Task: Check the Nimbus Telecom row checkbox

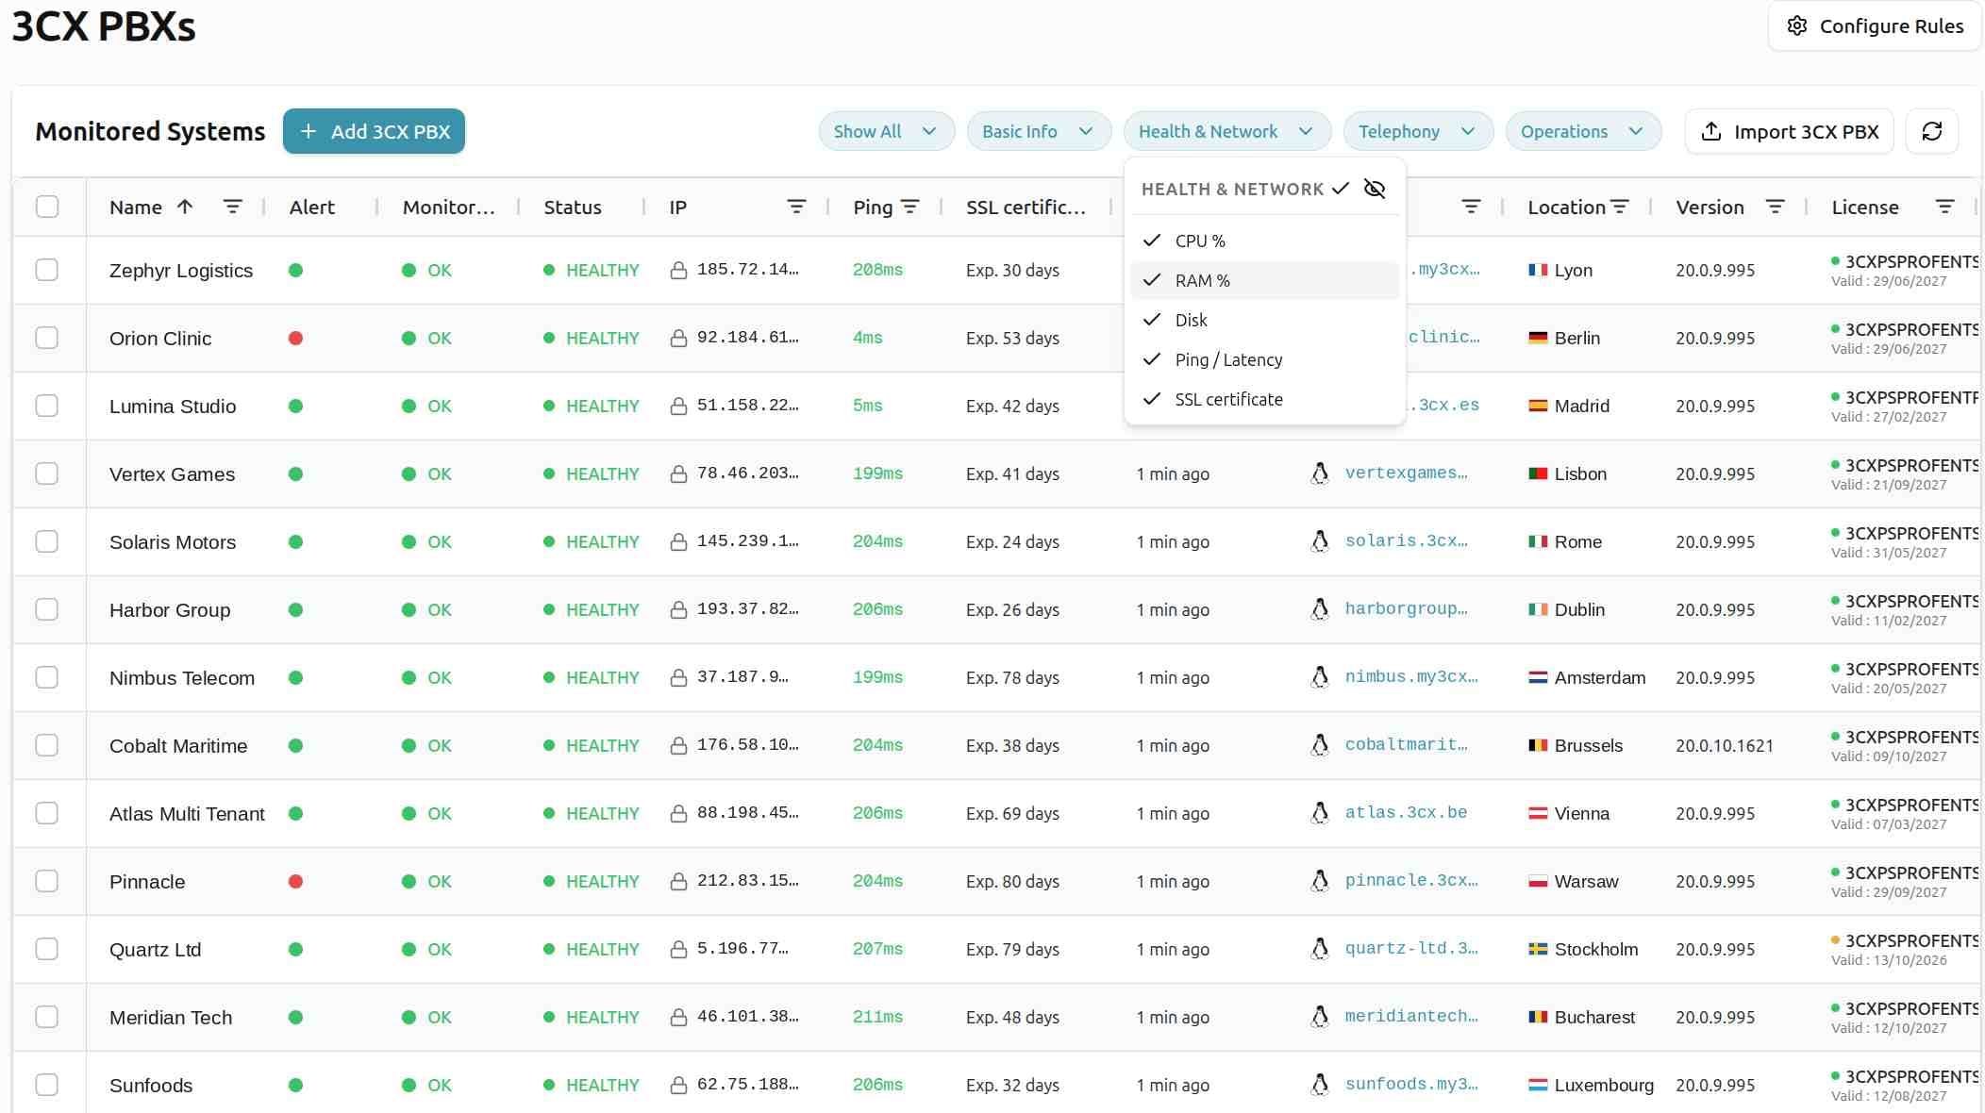Action: coord(46,677)
